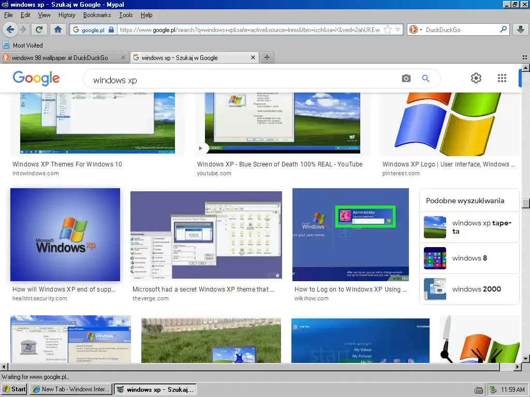This screenshot has height=397, width=530.
Task: Click the Google logo
Action: tap(36, 79)
